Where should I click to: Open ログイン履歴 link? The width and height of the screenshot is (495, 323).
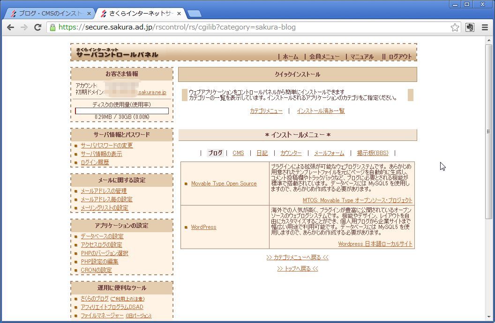[x=95, y=162]
